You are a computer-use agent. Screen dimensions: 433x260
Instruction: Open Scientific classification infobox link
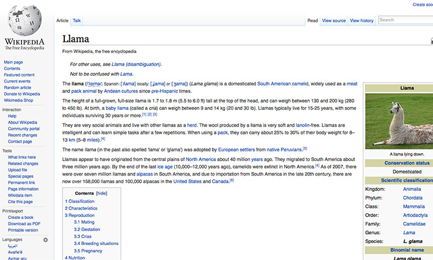407,180
